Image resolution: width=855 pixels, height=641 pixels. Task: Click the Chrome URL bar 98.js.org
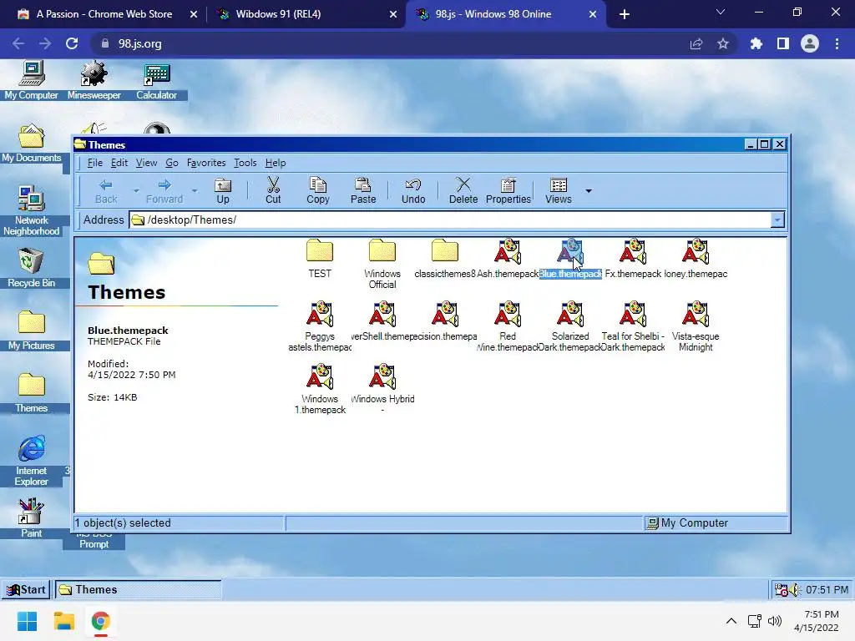click(139, 43)
